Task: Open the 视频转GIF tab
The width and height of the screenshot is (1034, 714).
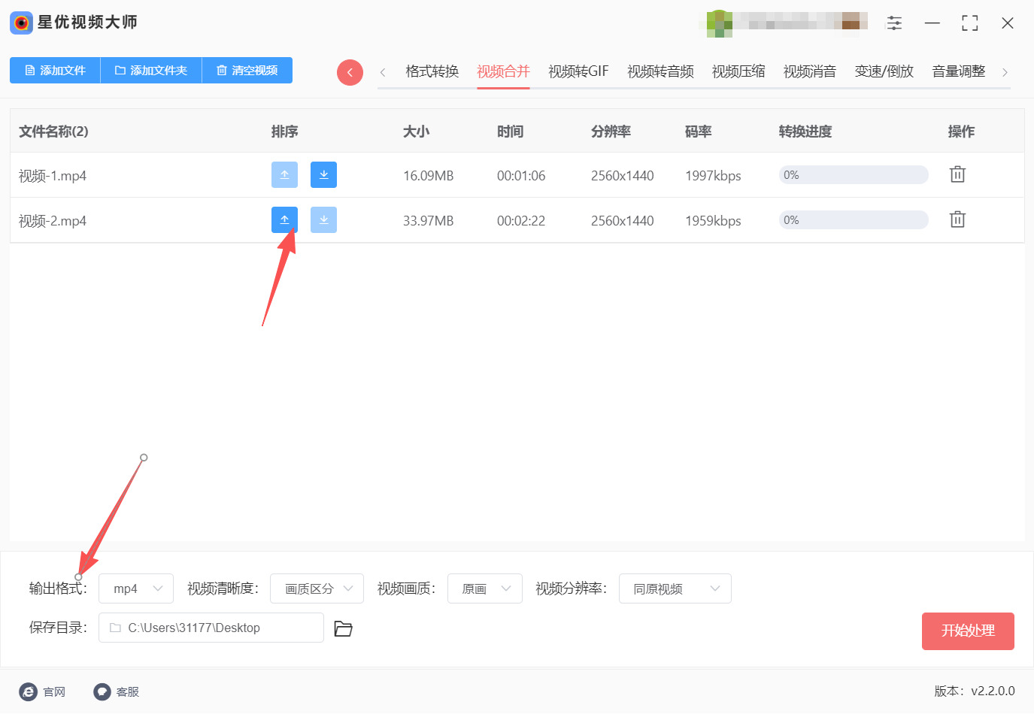Action: pos(578,71)
